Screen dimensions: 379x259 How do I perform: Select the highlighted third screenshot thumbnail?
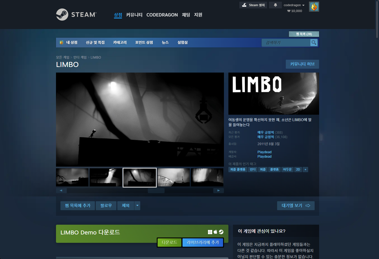pyautogui.click(x=140, y=178)
